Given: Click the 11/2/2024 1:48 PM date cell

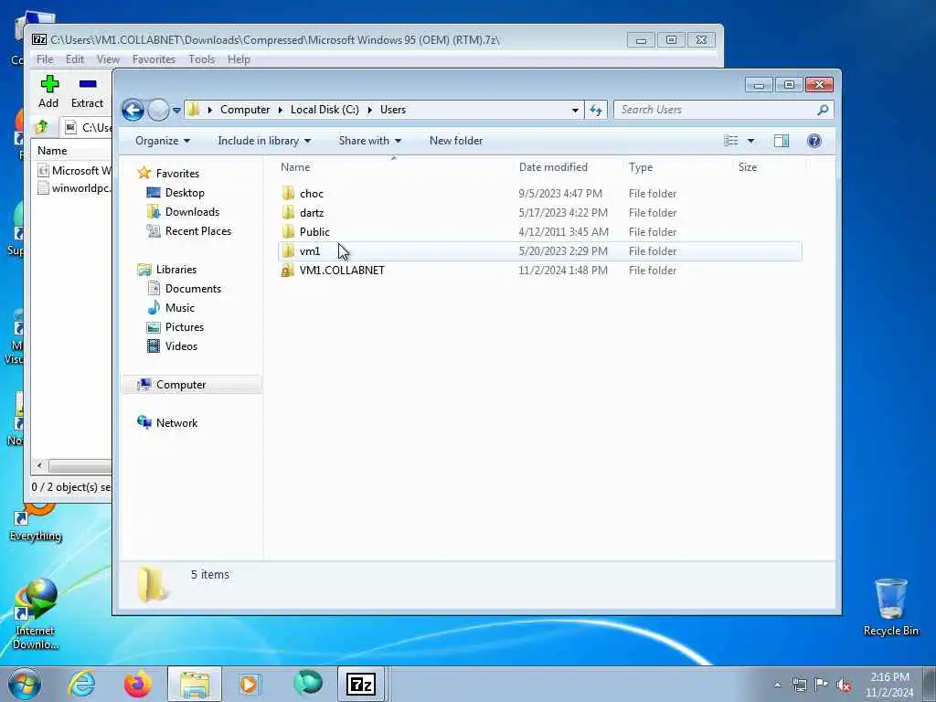Looking at the screenshot, I should (x=563, y=271).
